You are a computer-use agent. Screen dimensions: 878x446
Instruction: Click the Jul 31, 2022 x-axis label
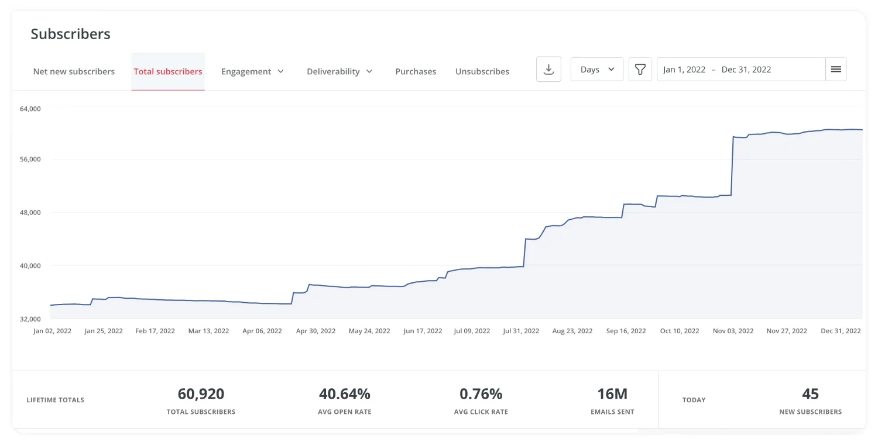(521, 331)
